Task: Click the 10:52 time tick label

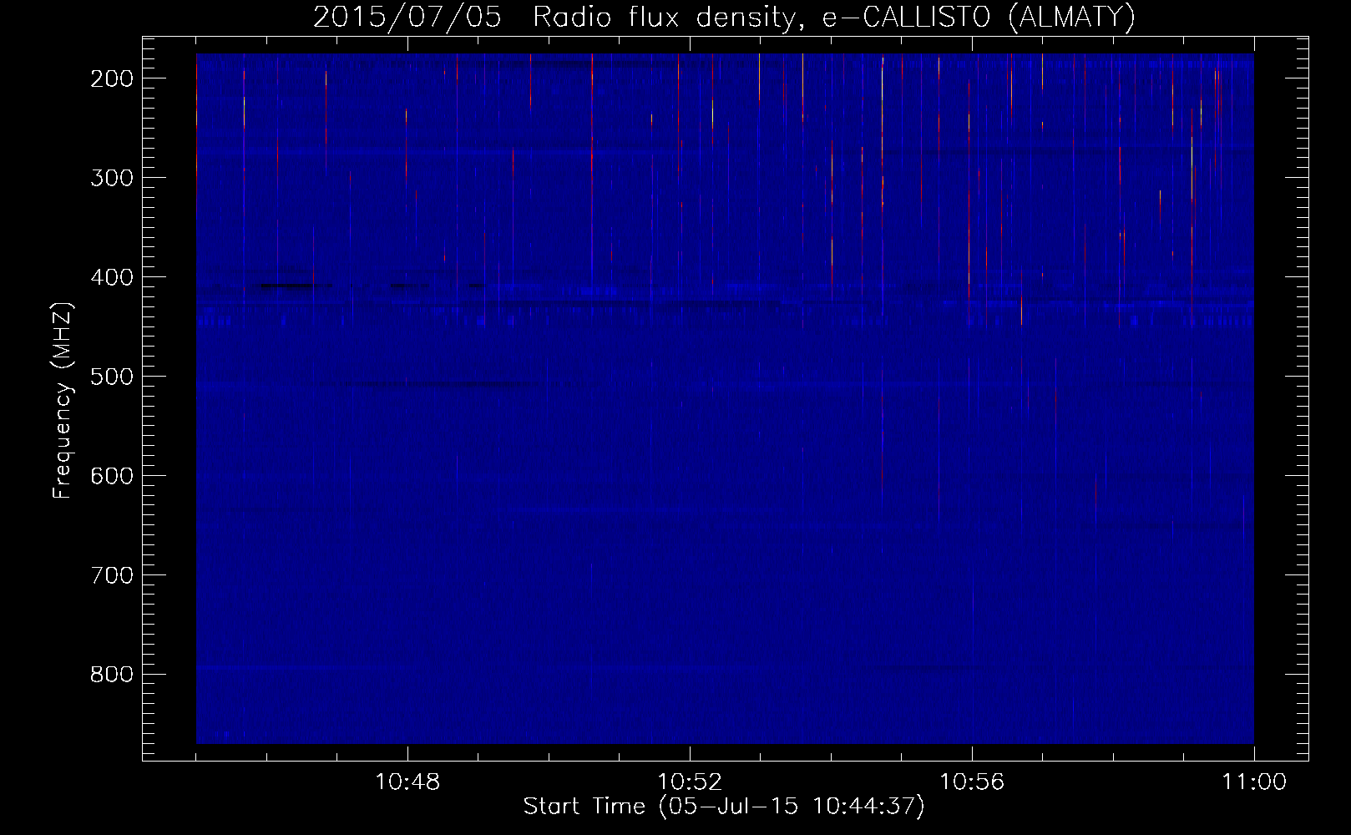Action: point(690,782)
